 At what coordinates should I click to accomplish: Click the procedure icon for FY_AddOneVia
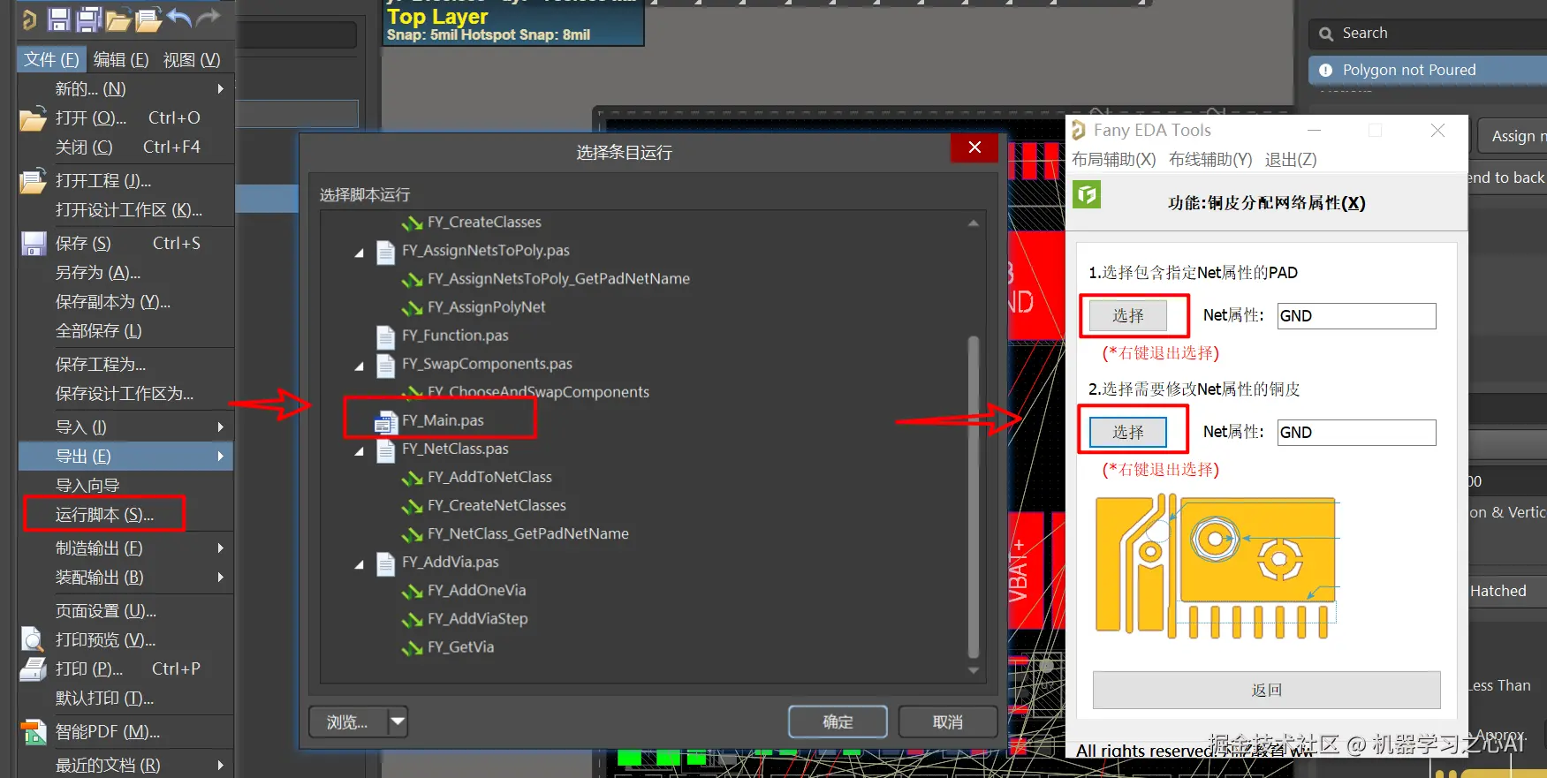click(412, 591)
